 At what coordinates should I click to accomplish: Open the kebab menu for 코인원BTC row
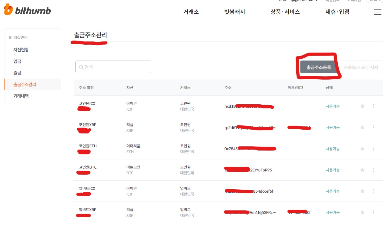(x=374, y=170)
